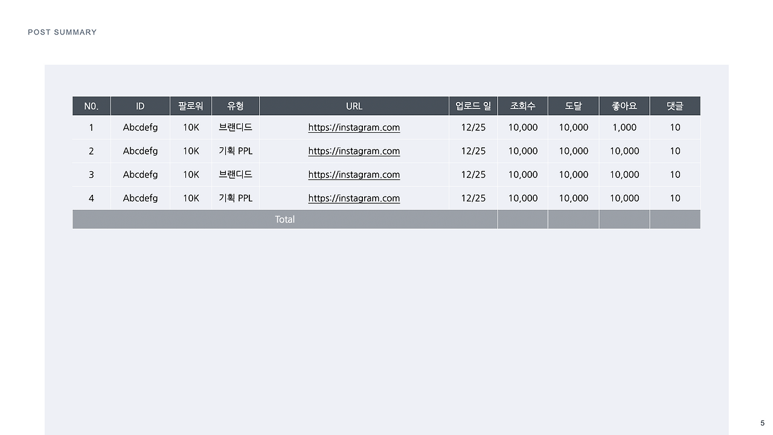Select the 도달 value 10,000 in row 2
Viewport: 773px width, 435px height.
[574, 151]
